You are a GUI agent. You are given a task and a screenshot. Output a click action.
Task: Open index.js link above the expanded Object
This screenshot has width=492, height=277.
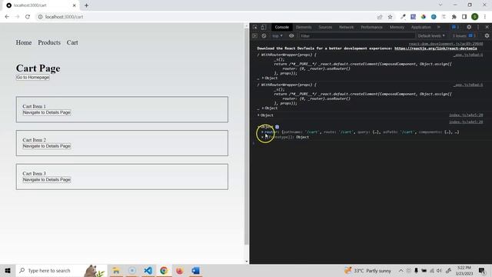click(466, 122)
